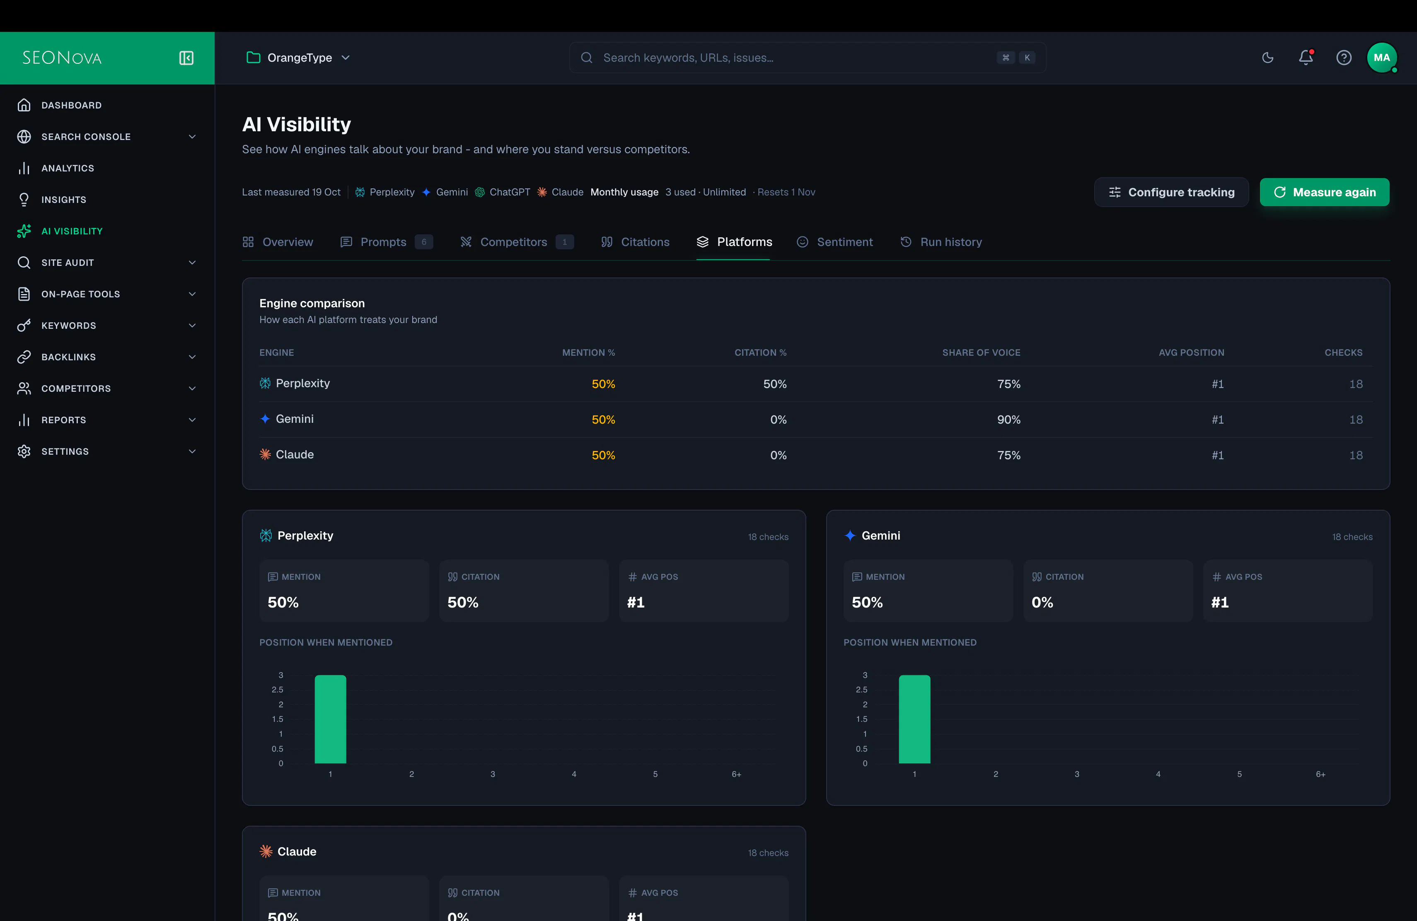Viewport: 1417px width, 921px height.
Task: Expand Keywords submenu
Action: tap(192, 326)
